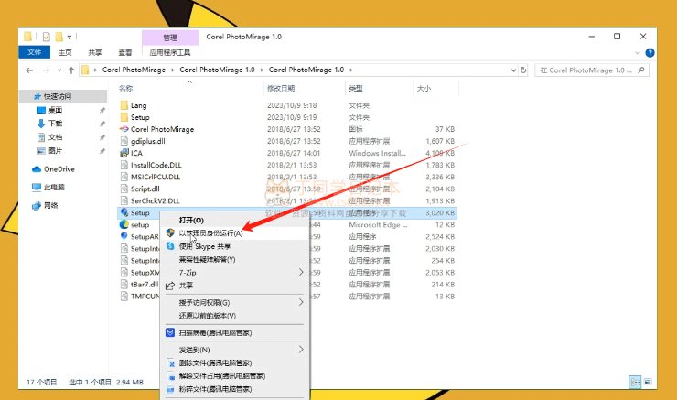Click the search magnifier icon

click(641, 70)
